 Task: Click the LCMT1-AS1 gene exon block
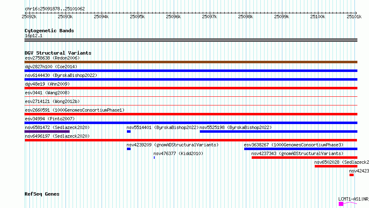[341, 204]
